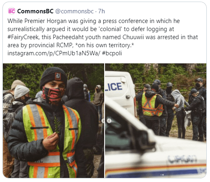Viewport: 210px width, 182px height.
Task: Go back with right photo's previous arrow
Action: pos(109,121)
